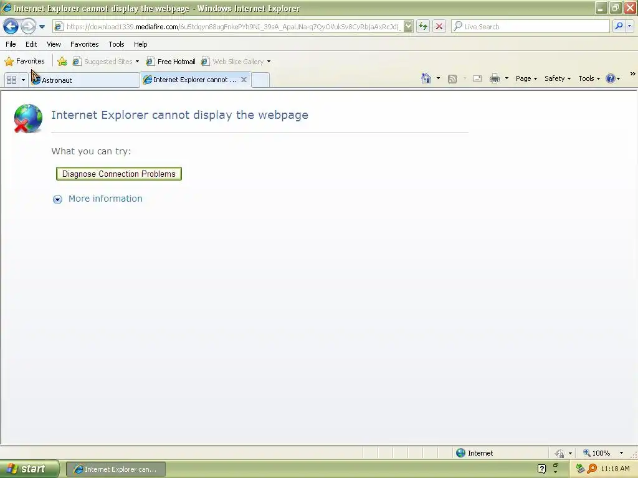The width and height of the screenshot is (638, 478).
Task: Show Quick Tabs thumbnail view
Action: point(11,80)
